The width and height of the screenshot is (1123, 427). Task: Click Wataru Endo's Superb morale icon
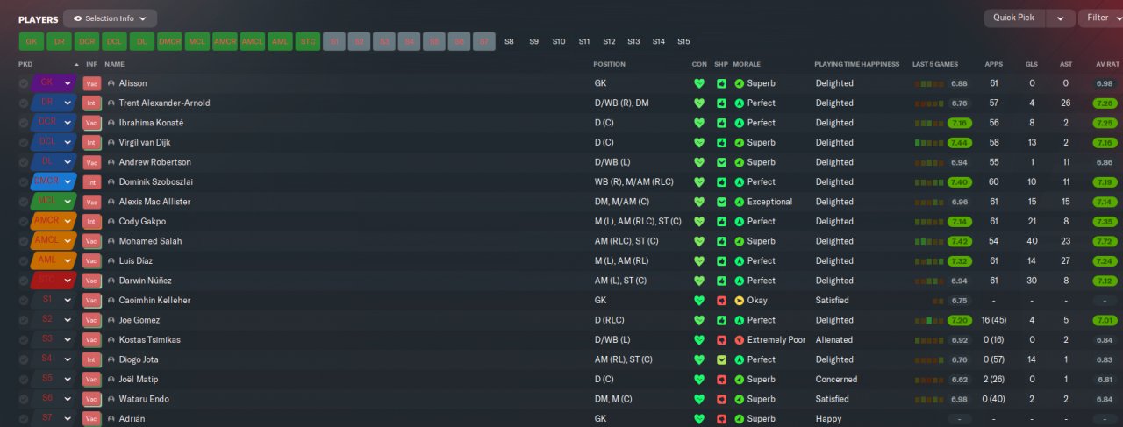(x=739, y=399)
